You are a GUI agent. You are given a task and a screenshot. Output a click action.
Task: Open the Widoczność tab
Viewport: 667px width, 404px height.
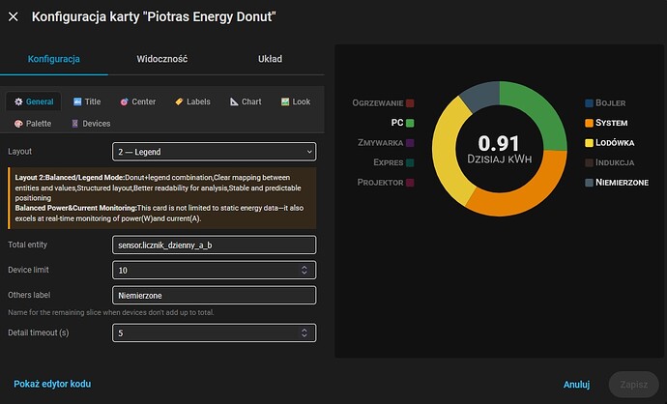click(x=162, y=59)
